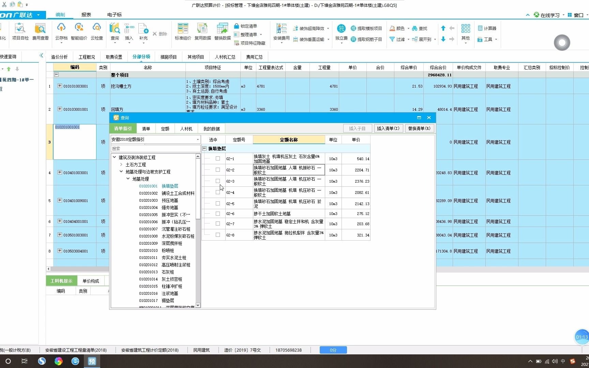Click the 搜索 search field
The width and height of the screenshot is (589, 368).
pyautogui.click(x=155, y=149)
